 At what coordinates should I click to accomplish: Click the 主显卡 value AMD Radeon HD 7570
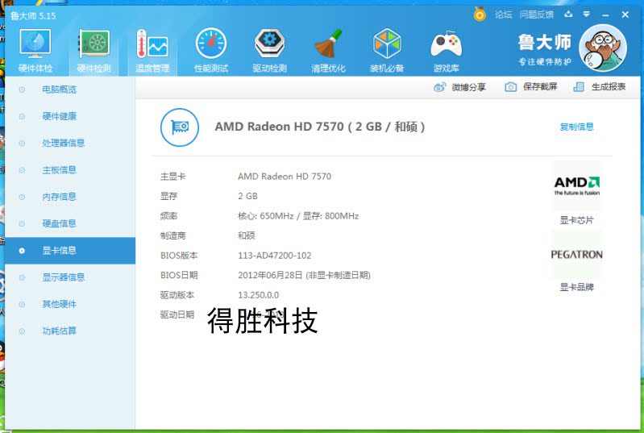coord(285,177)
